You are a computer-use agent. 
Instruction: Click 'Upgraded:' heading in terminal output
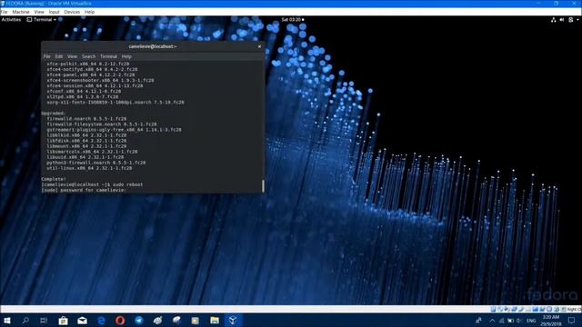(54, 113)
